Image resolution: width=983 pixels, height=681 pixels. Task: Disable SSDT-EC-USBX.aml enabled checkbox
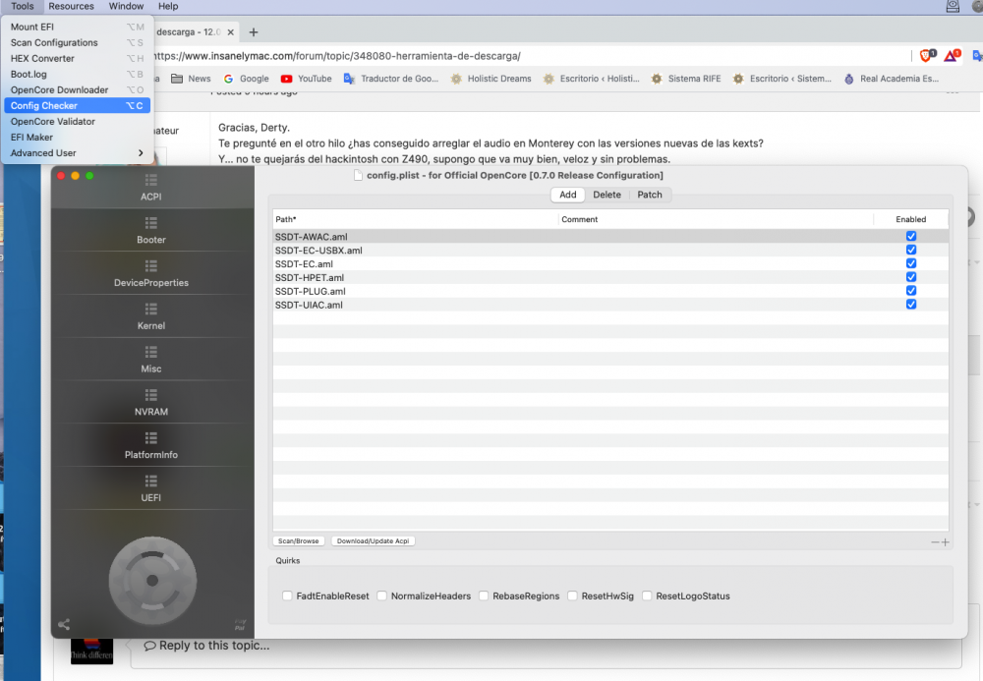911,250
